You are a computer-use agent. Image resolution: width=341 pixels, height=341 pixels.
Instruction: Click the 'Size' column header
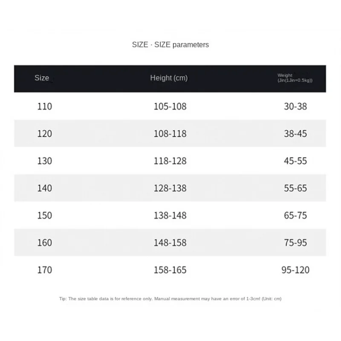pos(42,78)
